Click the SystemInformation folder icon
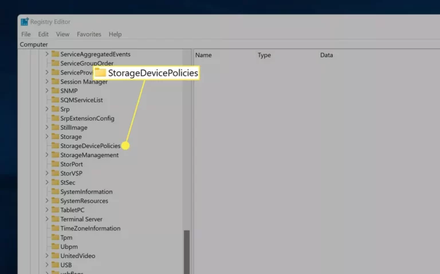 click(55, 191)
